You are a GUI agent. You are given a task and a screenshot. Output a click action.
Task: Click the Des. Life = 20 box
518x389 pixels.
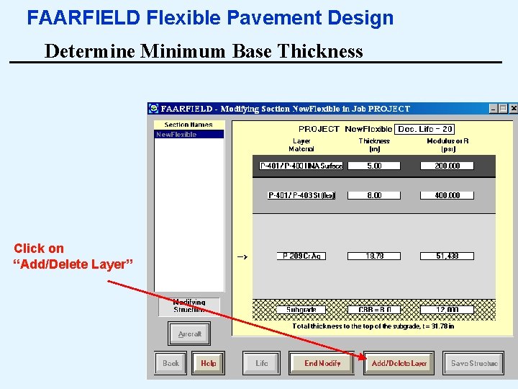click(x=424, y=129)
